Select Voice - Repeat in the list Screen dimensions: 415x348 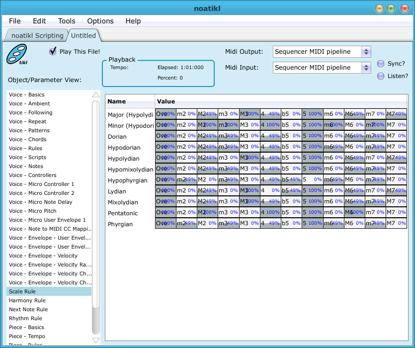49,122
